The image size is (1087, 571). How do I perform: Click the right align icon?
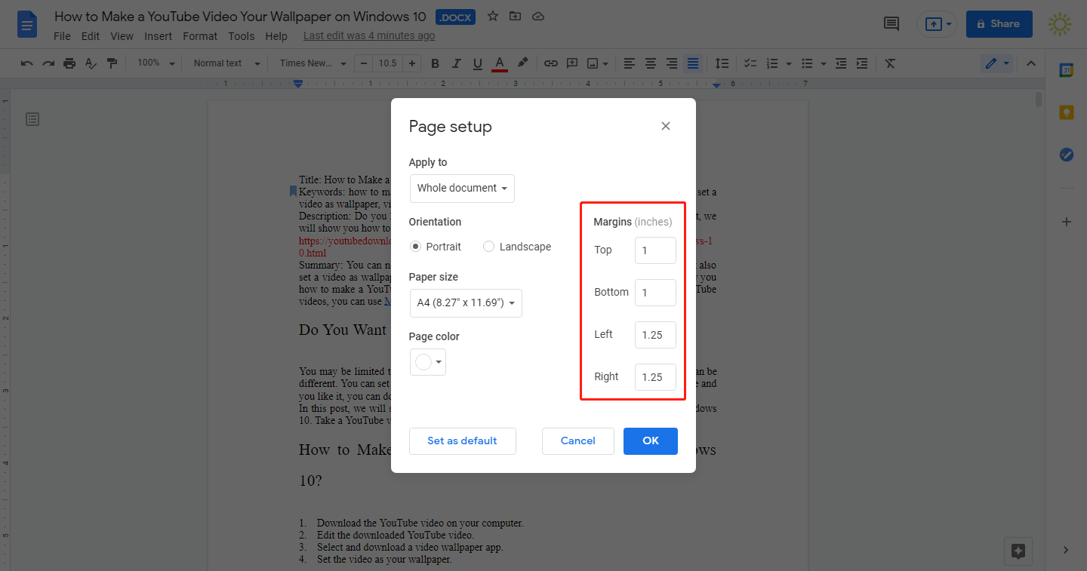pos(671,63)
